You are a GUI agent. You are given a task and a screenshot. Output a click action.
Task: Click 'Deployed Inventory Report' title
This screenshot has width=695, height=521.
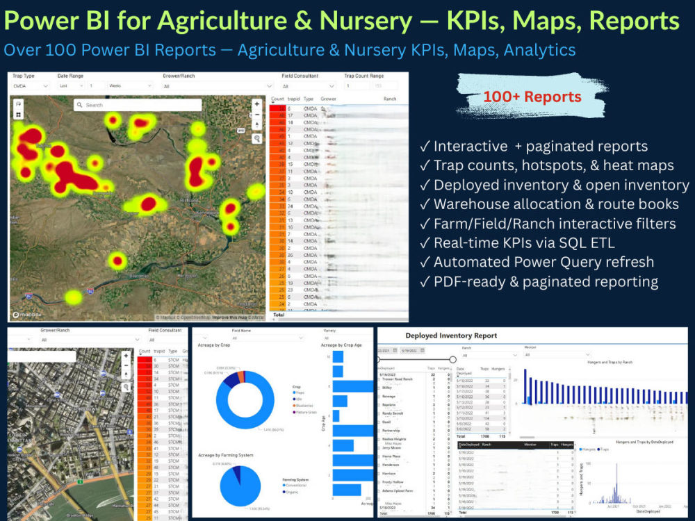(451, 336)
